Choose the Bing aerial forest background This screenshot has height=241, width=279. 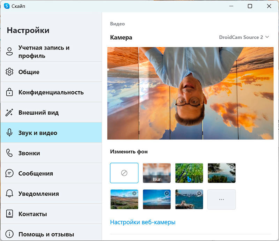[x=189, y=173]
